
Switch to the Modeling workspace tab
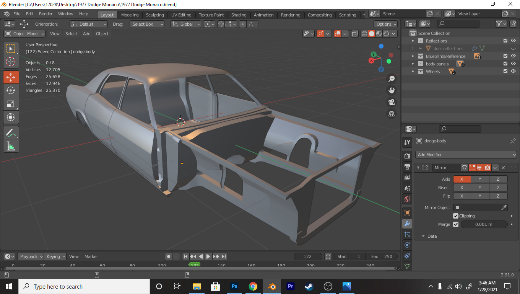coord(130,15)
